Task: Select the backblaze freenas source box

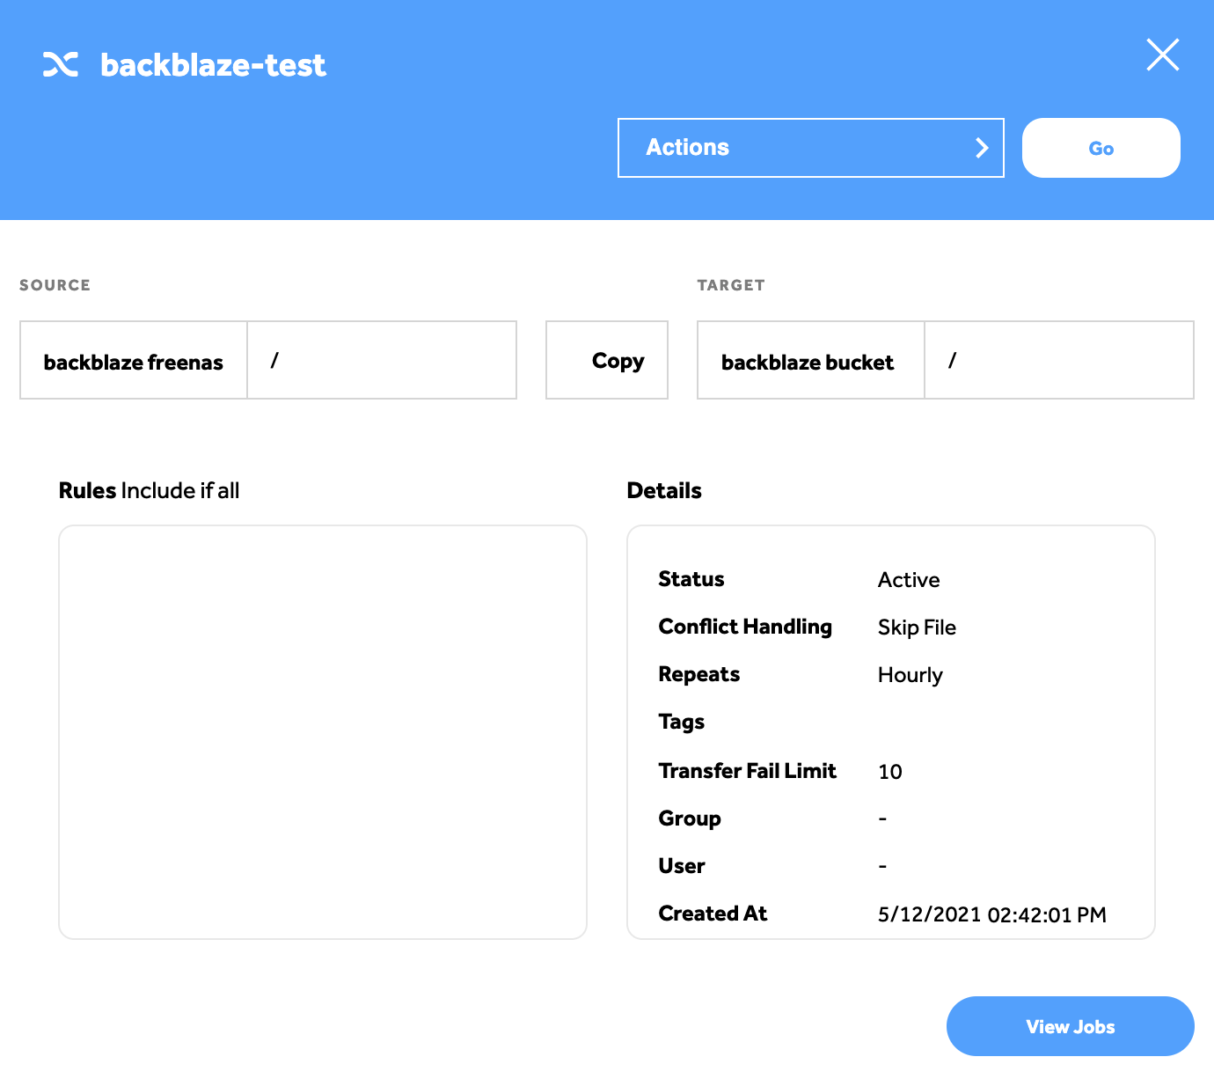Action: coord(134,360)
